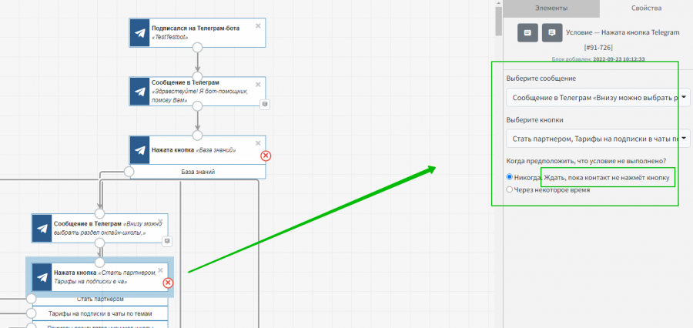The width and height of the screenshot is (693, 328).
Task: Click 'База знаний' branch label row
Action: [198, 172]
